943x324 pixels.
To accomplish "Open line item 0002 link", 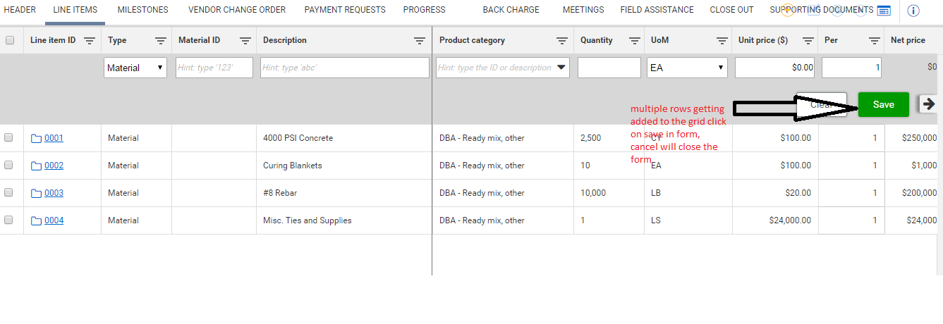I will point(54,166).
